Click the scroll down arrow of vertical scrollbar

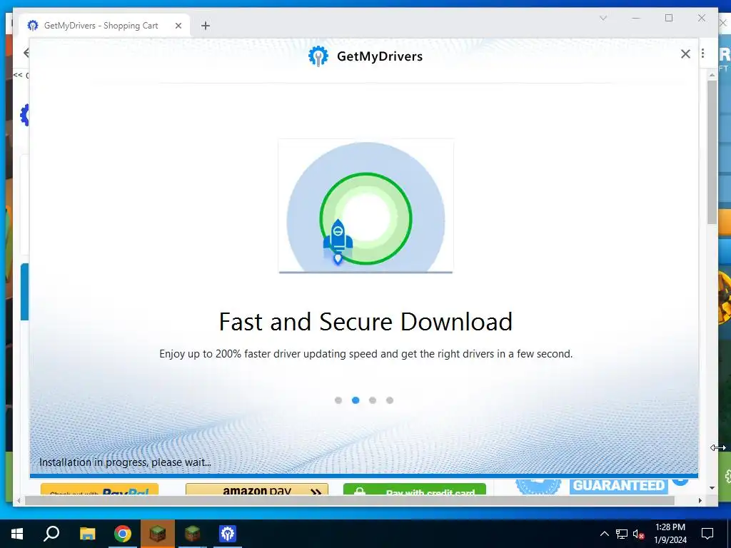[x=712, y=488]
